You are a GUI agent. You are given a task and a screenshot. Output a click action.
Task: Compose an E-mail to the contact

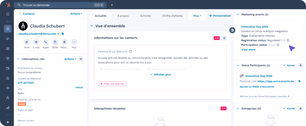coord(36,42)
